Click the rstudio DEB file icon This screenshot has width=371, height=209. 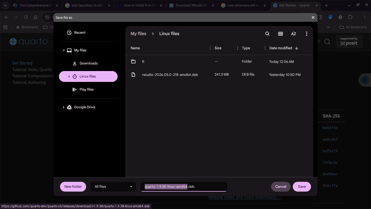coord(133,75)
